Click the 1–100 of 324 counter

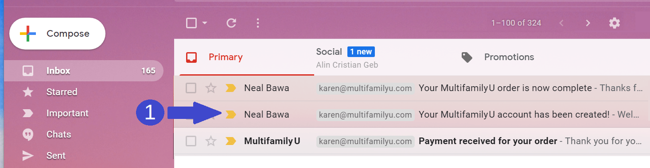tap(516, 23)
